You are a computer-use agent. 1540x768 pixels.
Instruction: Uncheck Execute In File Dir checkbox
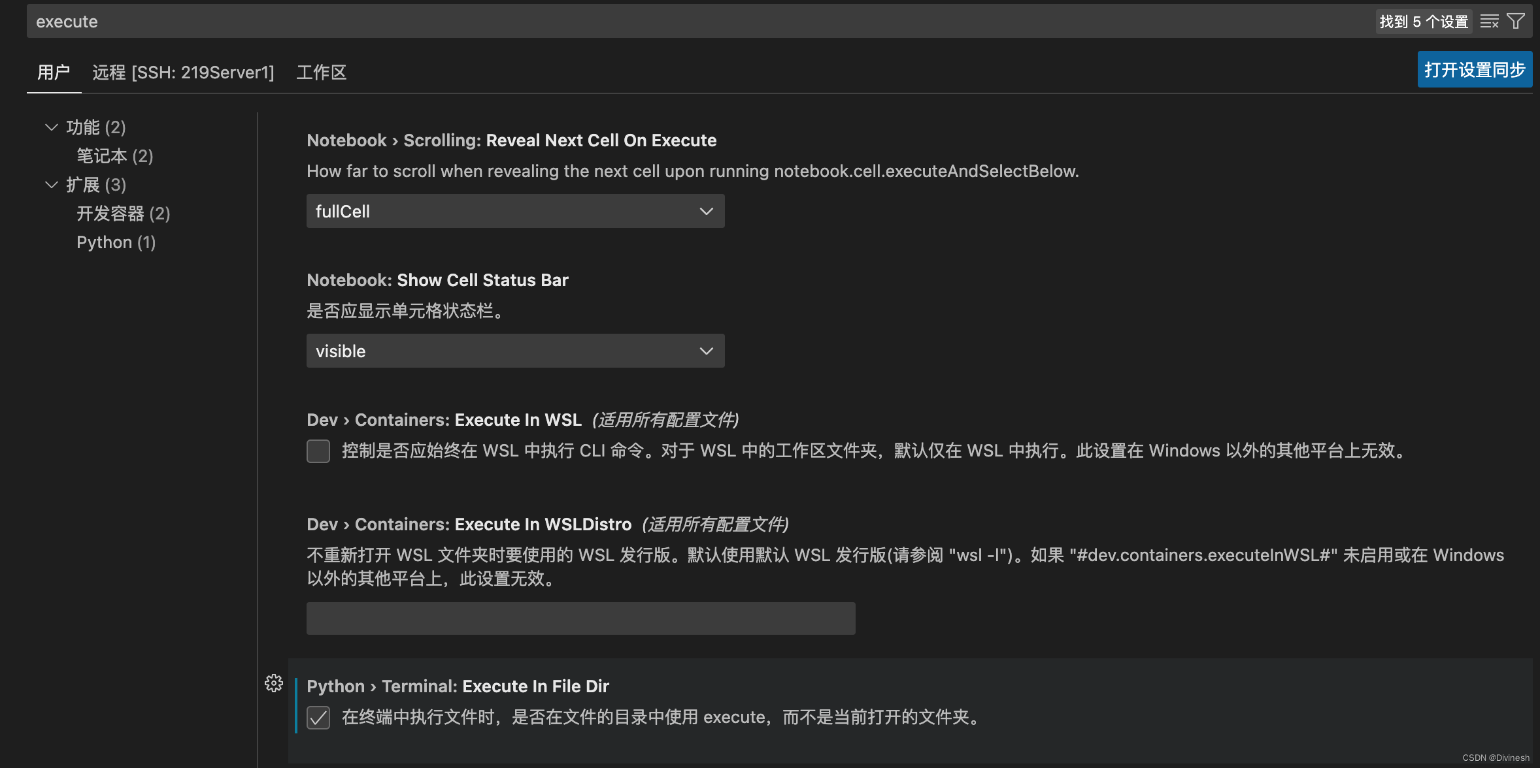point(318,718)
